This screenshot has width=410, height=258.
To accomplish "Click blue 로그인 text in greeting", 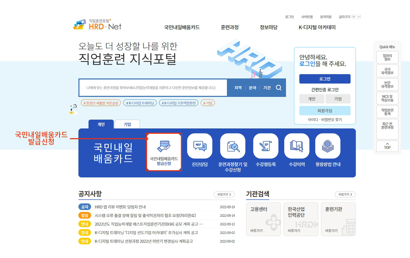I will point(307,64).
